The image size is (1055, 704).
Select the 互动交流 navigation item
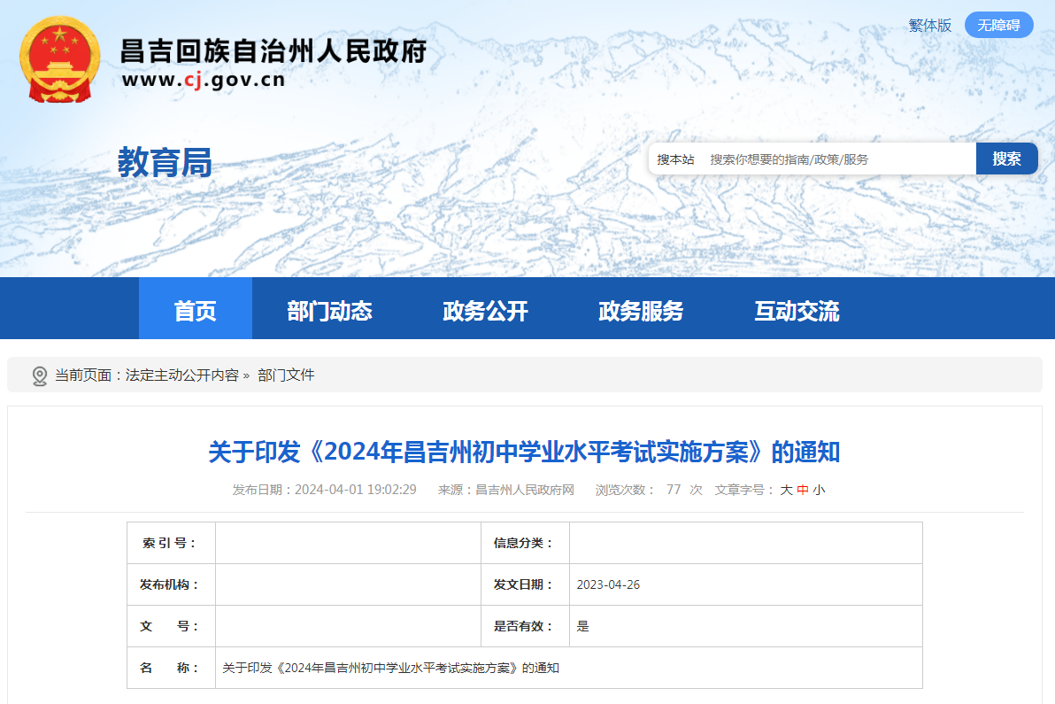tap(797, 310)
